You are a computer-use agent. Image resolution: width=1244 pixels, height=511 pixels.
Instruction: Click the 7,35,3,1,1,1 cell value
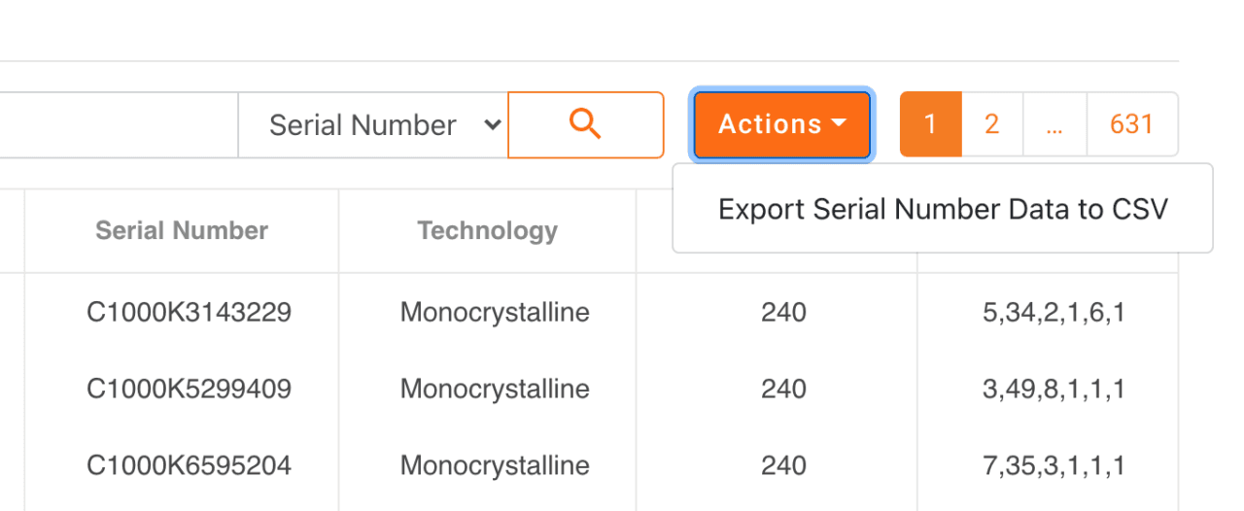[1054, 465]
